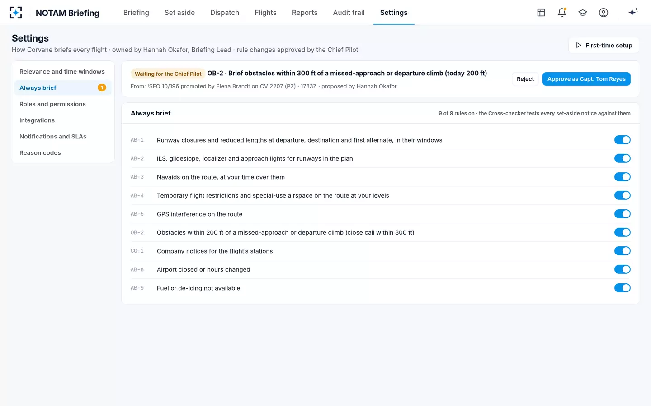Open the Audit trail tab
The height and width of the screenshot is (406, 651).
[349, 13]
